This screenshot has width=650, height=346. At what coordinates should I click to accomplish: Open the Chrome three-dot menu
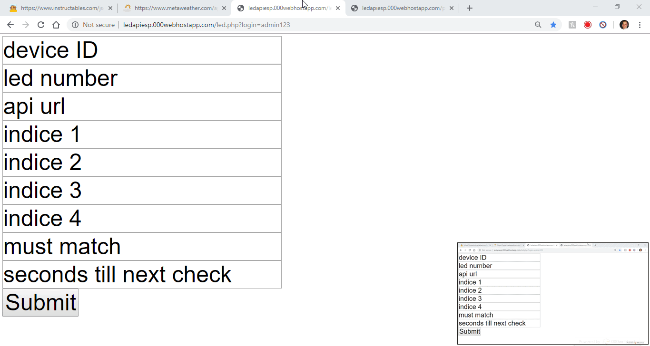pyautogui.click(x=639, y=24)
